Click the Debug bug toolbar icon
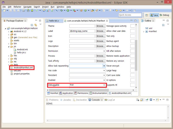 (62, 10)
